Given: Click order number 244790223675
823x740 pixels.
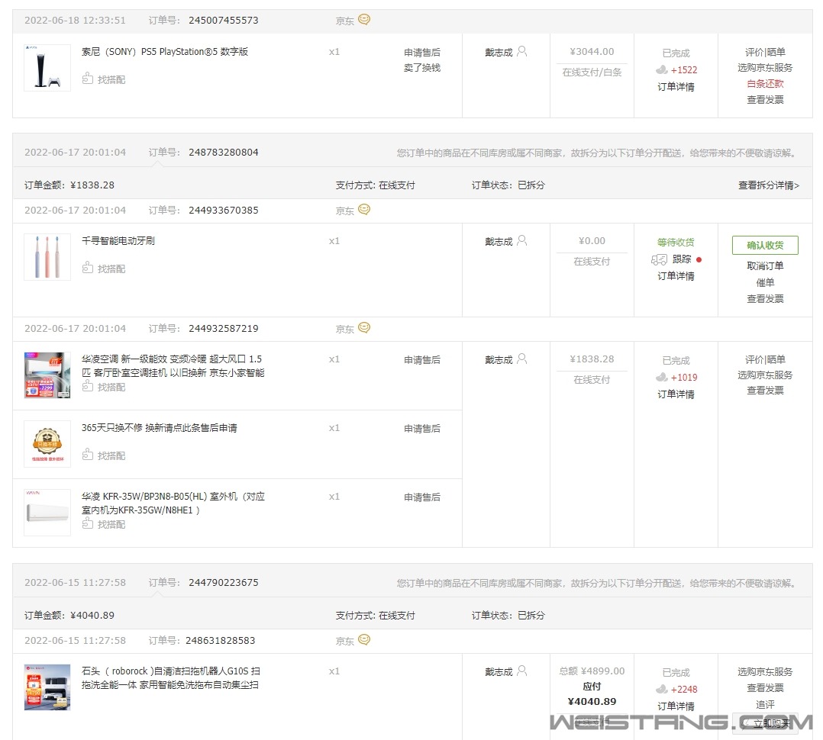Looking at the screenshot, I should pos(224,583).
